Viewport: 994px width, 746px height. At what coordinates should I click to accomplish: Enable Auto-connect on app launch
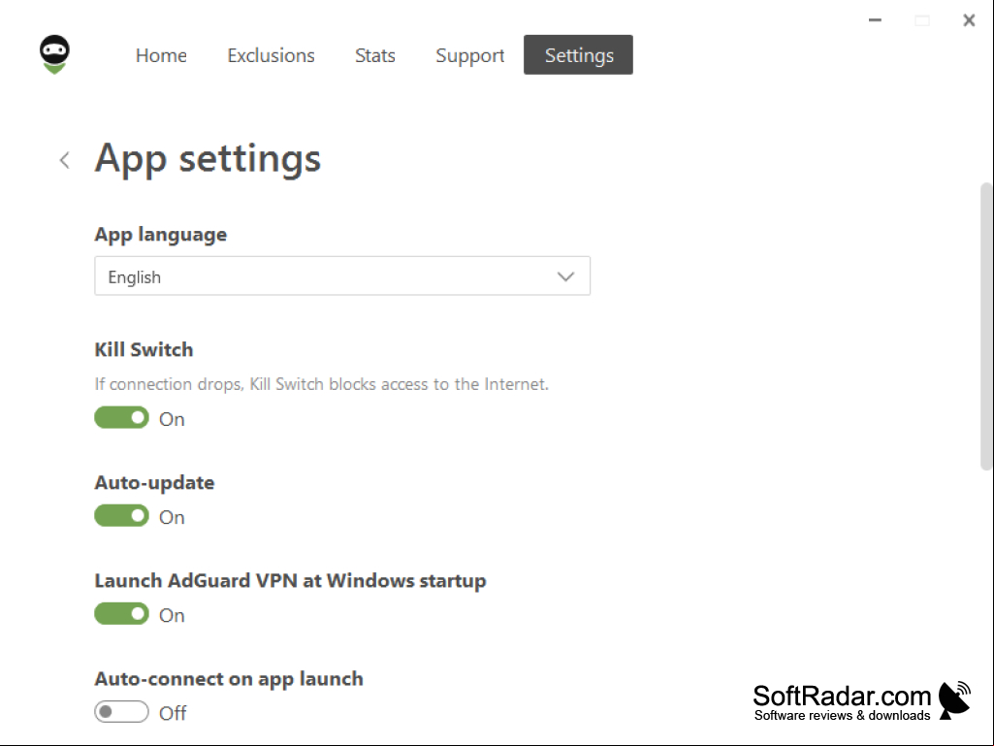pyautogui.click(x=122, y=712)
